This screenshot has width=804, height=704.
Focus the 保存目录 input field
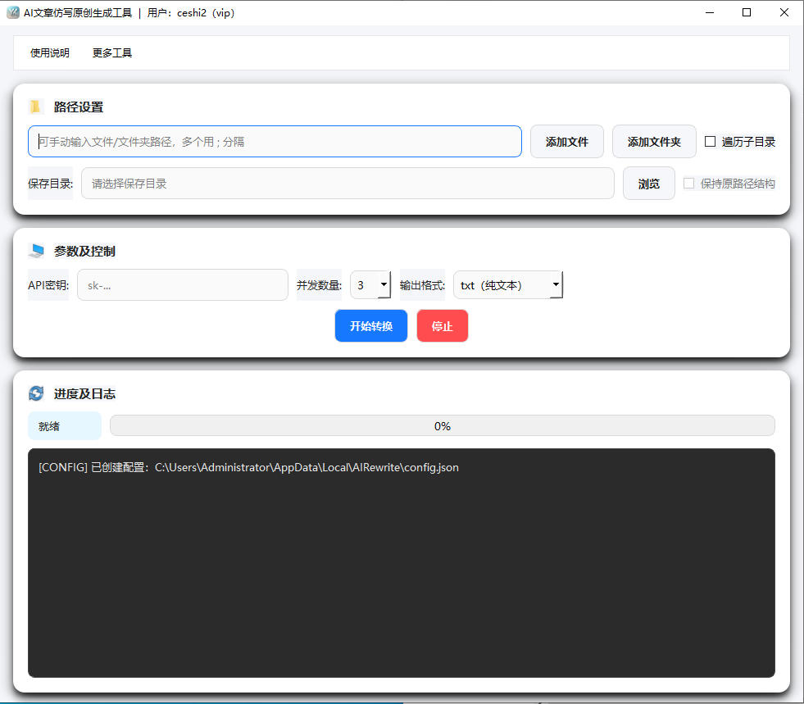pos(347,183)
